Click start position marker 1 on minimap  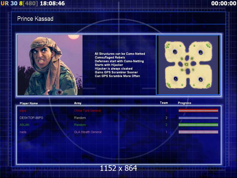[175, 79]
